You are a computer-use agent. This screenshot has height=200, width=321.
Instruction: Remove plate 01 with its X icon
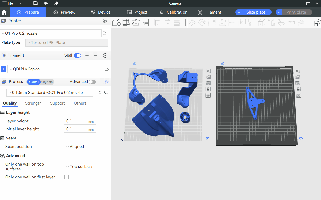[x=208, y=71]
